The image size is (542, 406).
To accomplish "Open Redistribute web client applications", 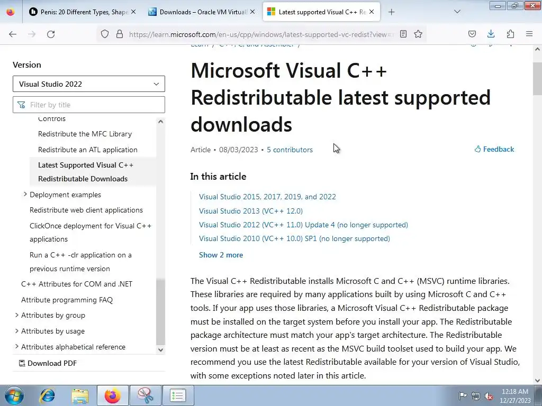I will [x=86, y=210].
